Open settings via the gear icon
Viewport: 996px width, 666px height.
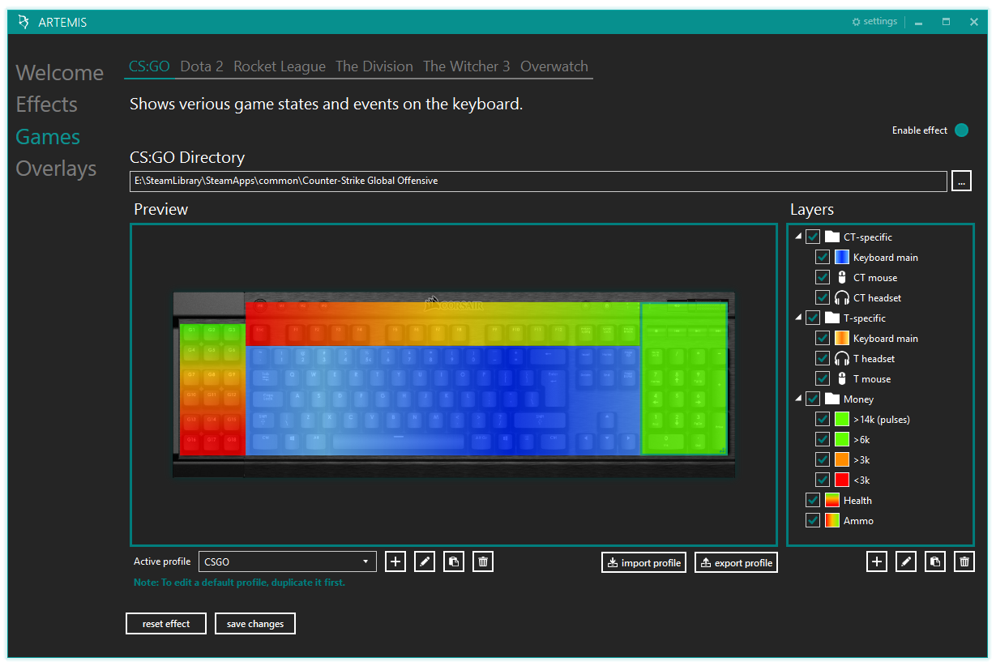click(x=856, y=22)
